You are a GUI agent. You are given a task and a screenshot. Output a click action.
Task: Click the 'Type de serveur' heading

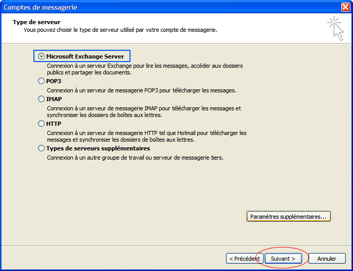[x=36, y=22]
